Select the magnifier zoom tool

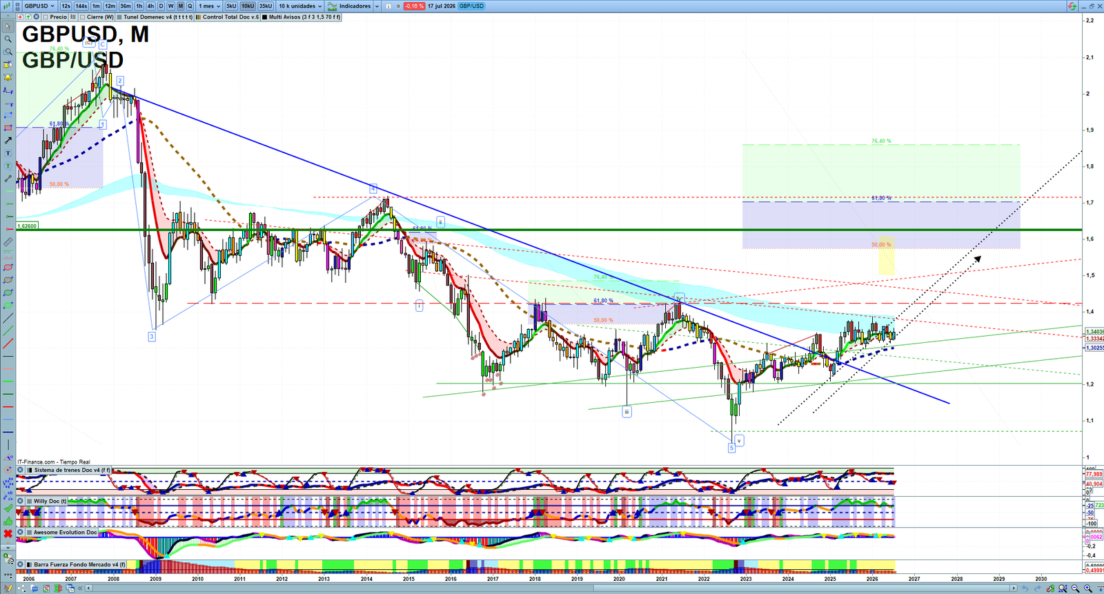click(8, 39)
